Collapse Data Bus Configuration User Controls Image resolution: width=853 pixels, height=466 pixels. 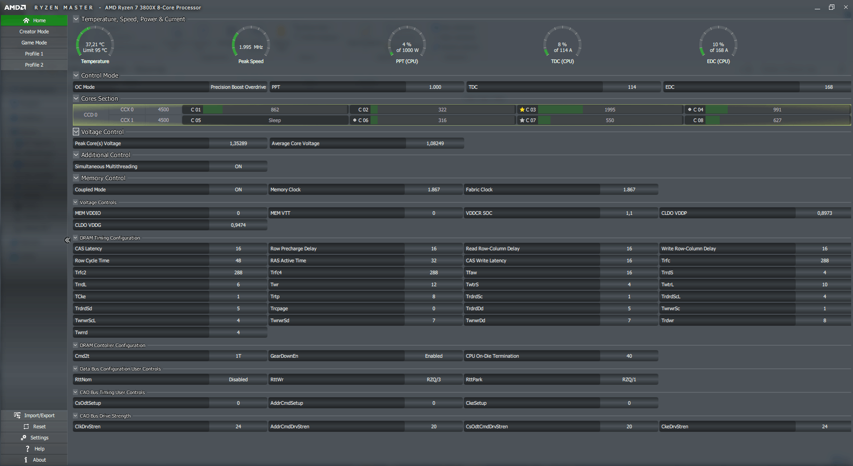coord(76,369)
